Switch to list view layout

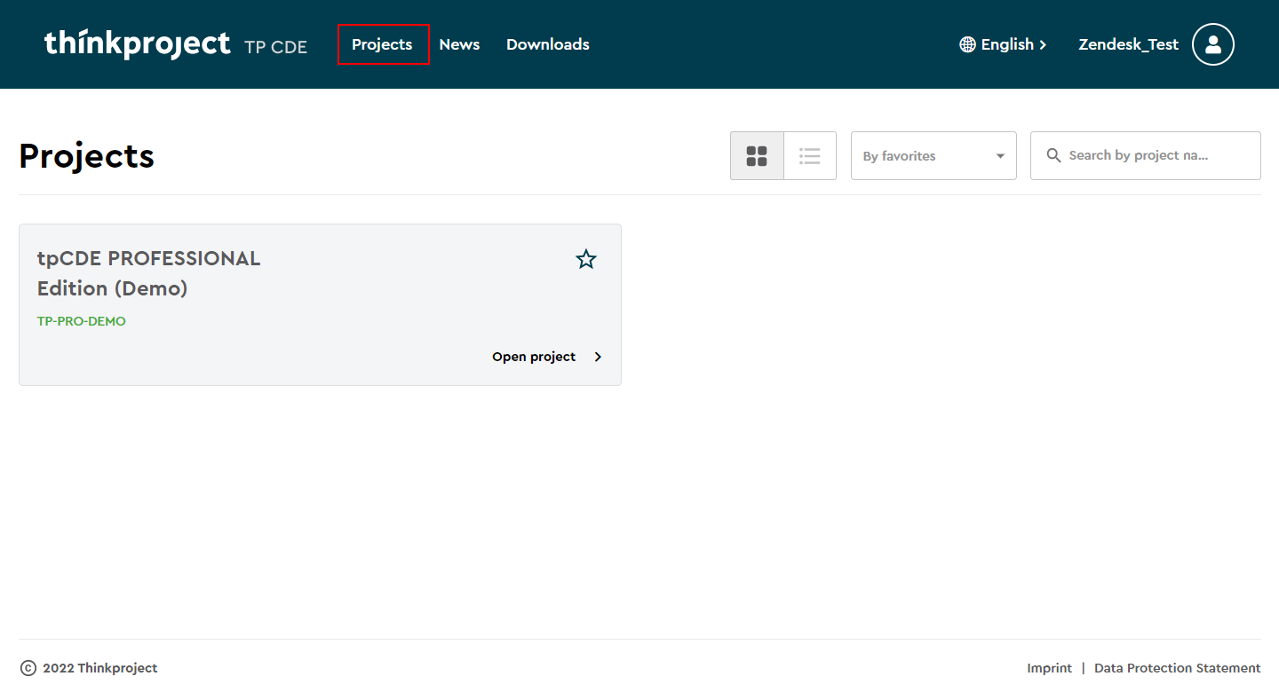click(x=809, y=156)
